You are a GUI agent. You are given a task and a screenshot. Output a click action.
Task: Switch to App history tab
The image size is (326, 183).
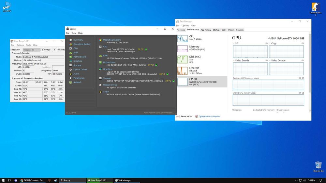[x=206, y=30]
